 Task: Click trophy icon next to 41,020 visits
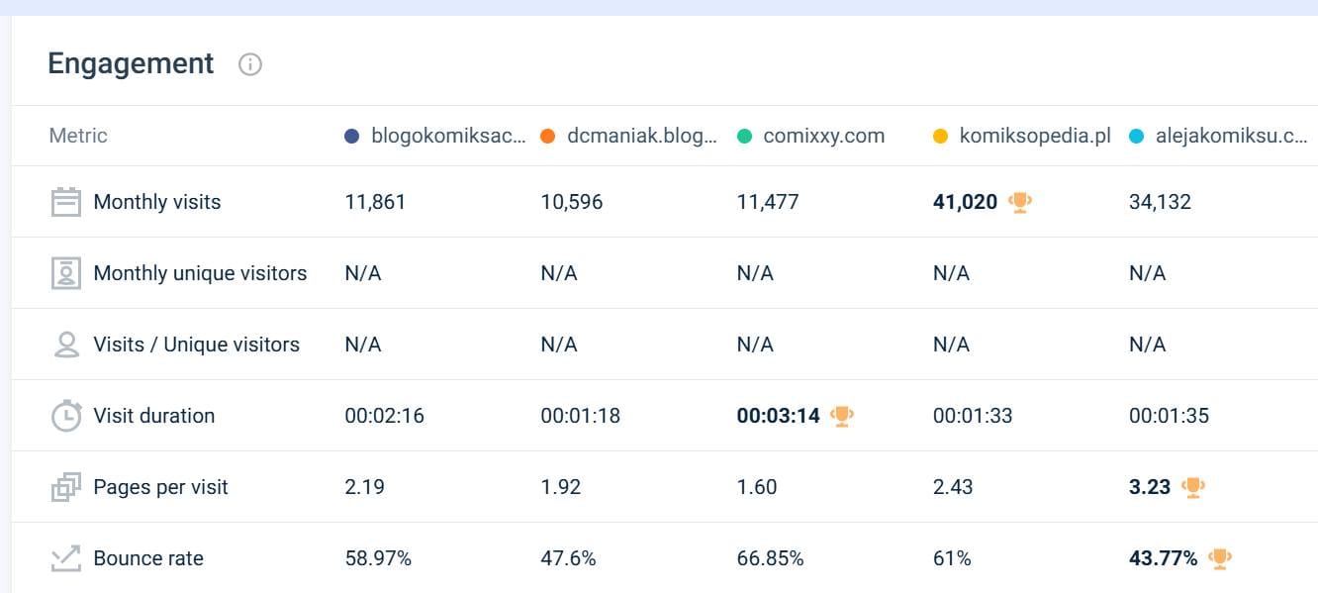pos(1019,202)
